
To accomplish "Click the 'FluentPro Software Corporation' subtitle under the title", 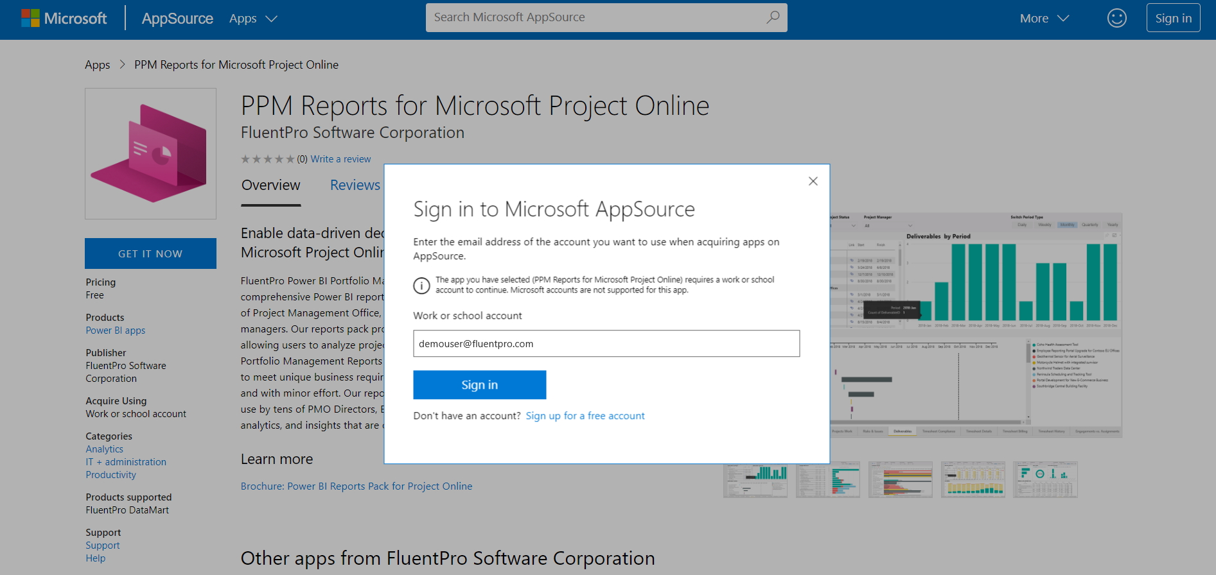I will [353, 133].
